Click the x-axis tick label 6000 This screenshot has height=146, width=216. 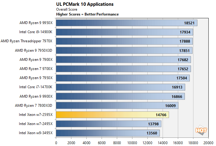tap(102, 143)
